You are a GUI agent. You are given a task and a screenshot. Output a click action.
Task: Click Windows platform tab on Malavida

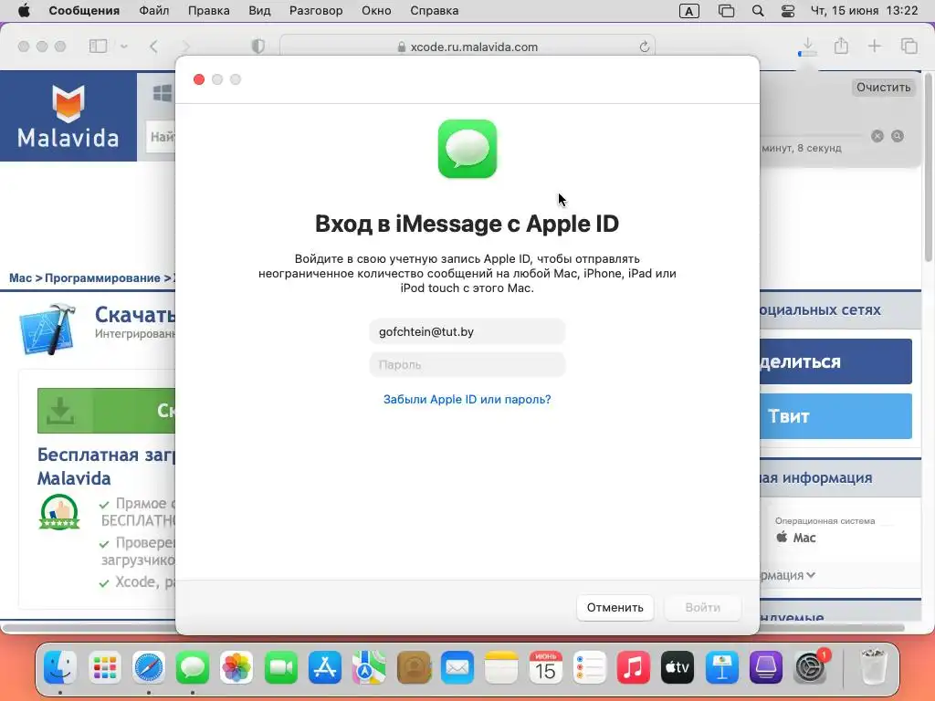click(x=161, y=94)
